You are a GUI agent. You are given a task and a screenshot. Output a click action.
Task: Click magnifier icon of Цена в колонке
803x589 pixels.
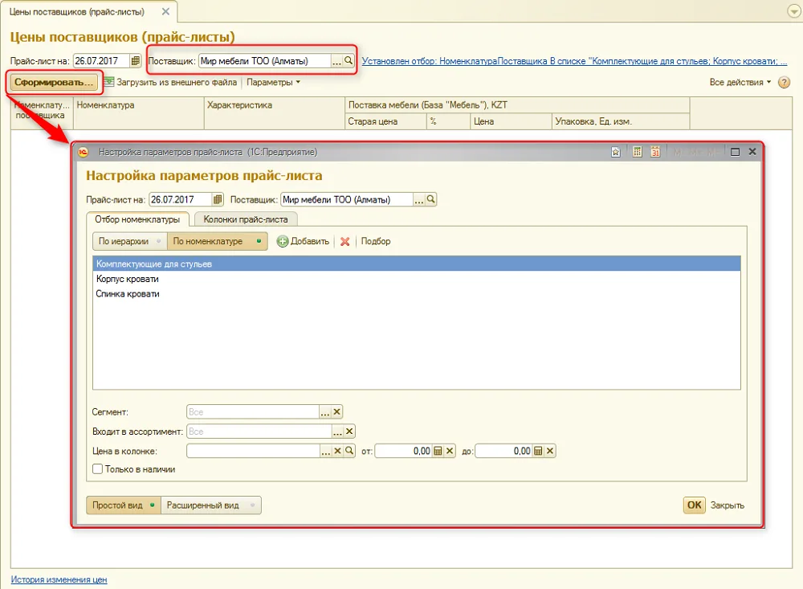click(349, 451)
